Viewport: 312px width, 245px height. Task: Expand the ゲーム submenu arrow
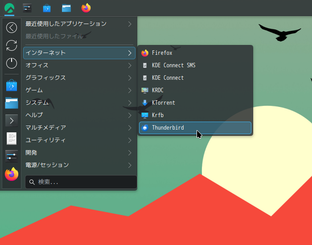pyautogui.click(x=130, y=90)
